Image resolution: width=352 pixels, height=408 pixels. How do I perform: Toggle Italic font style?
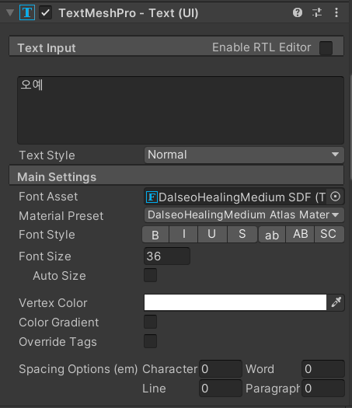click(183, 235)
